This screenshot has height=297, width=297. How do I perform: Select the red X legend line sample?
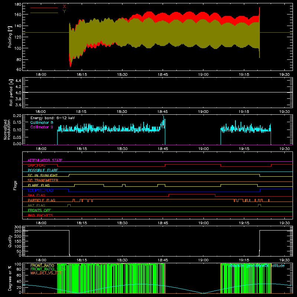[x=44, y=8]
